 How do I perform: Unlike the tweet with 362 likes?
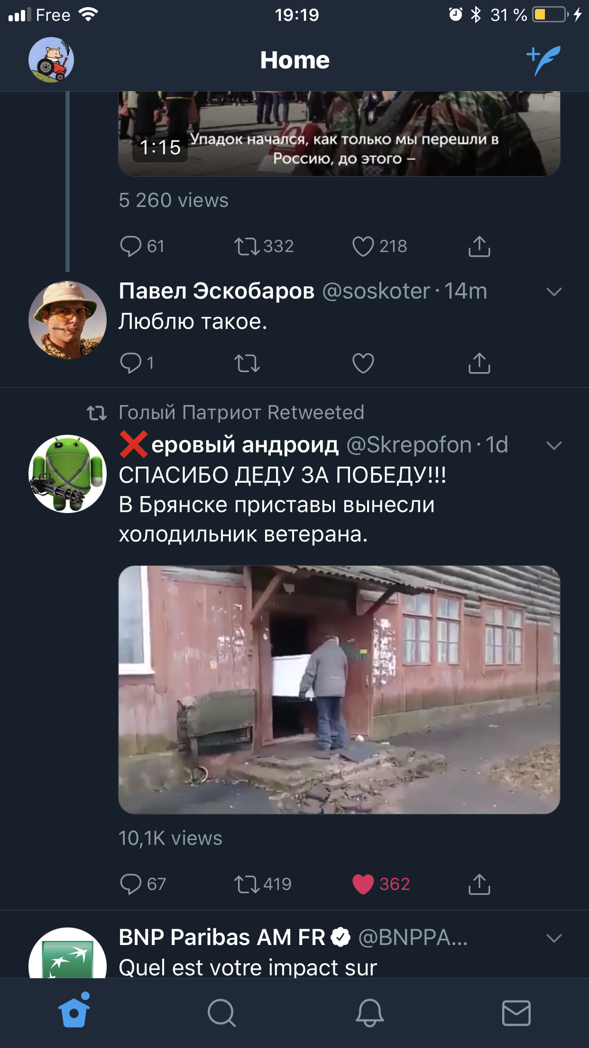pos(381,884)
